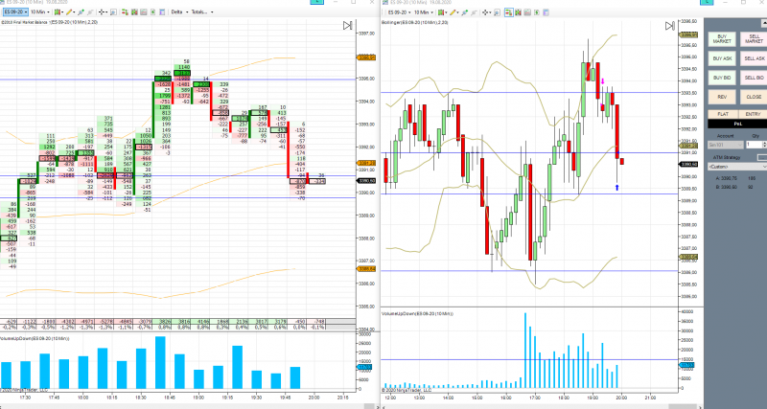Viewport: 767px width, 409px height.
Task: Click VolumeUpDown label in left chart panel
Action: (x=35, y=338)
